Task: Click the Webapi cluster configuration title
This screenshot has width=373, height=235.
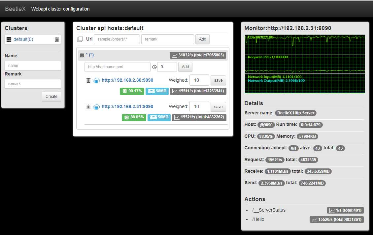Action: [60, 9]
